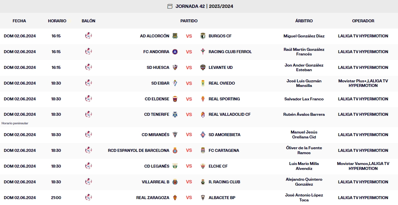The image size is (398, 205).
Task: Click the Levante UD crest
Action: (203, 68)
